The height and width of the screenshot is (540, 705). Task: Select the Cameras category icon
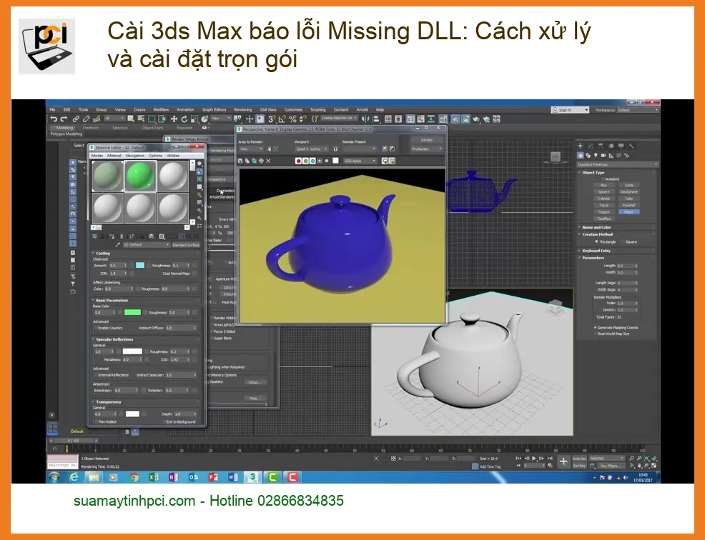(x=603, y=156)
